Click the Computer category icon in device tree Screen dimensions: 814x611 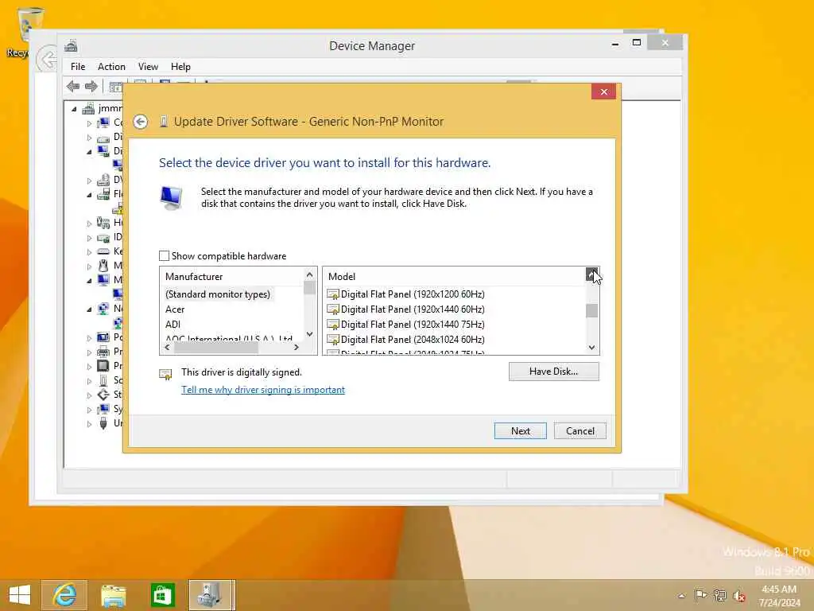[103, 123]
